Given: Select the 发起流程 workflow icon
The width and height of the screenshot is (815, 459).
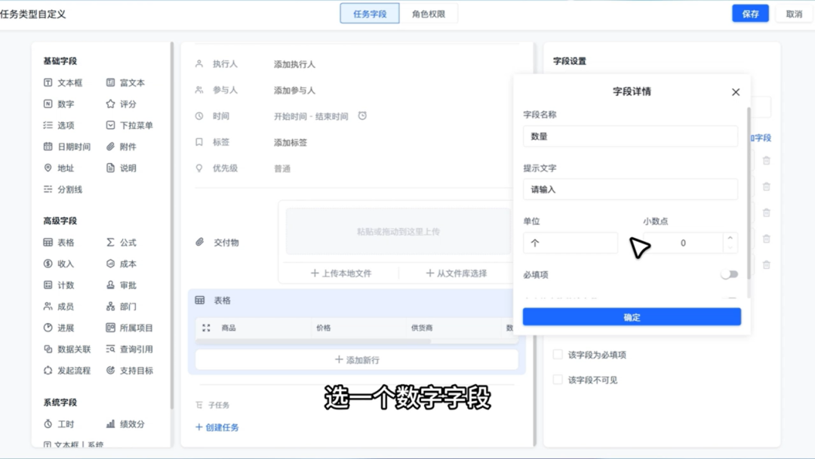Looking at the screenshot, I should coord(48,370).
